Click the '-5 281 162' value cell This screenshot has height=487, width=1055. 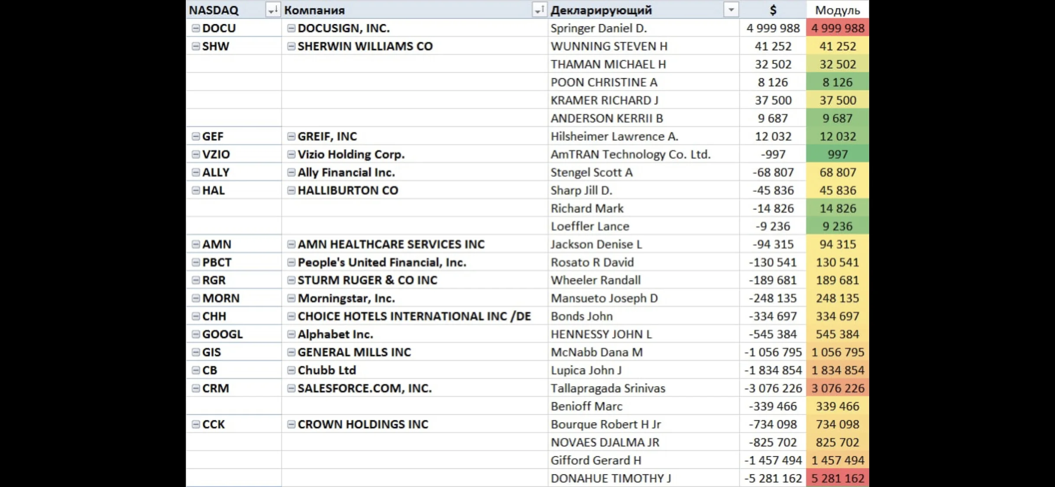773,478
